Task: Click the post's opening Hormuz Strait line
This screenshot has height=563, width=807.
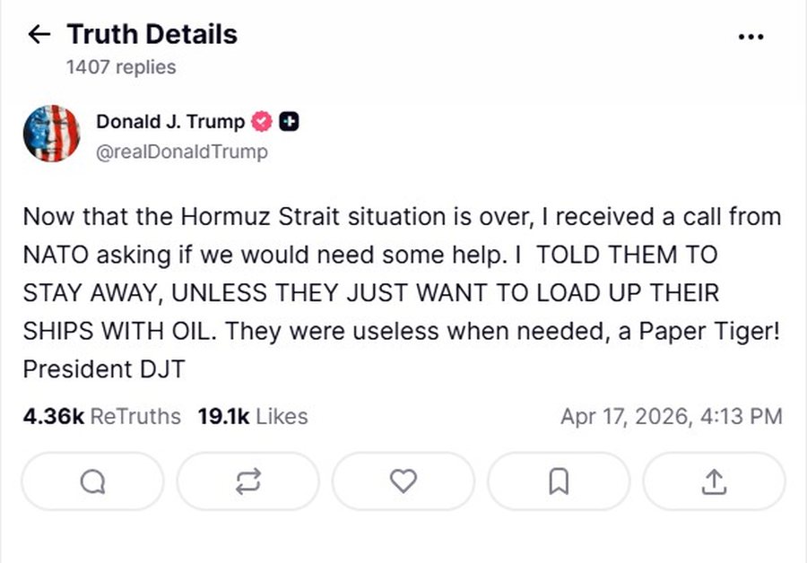Action: tap(401, 217)
